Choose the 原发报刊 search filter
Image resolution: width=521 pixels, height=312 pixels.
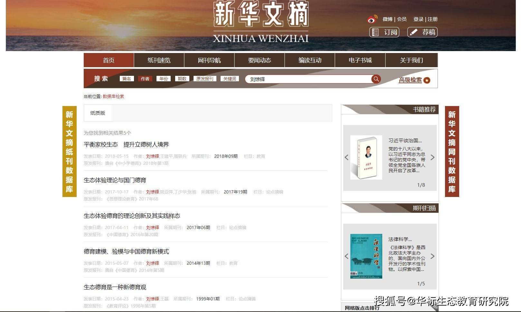pos(205,79)
